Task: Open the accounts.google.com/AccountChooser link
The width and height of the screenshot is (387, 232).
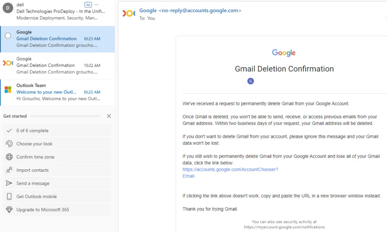Action: coord(230,169)
